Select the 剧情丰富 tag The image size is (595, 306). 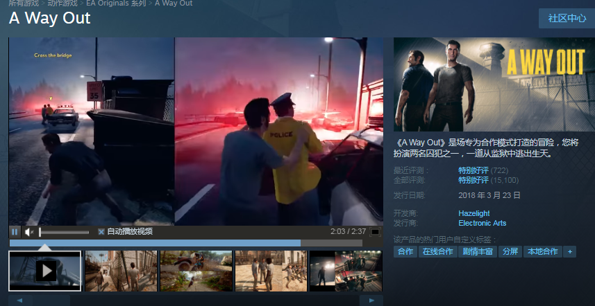478,251
